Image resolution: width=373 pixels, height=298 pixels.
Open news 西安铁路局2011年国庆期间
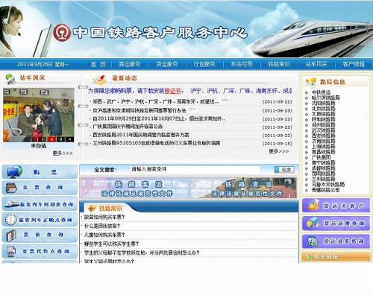[141, 135]
